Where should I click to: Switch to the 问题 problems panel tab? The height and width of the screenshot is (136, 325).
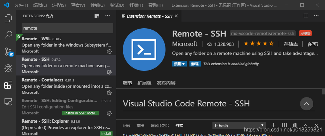pos(127,126)
